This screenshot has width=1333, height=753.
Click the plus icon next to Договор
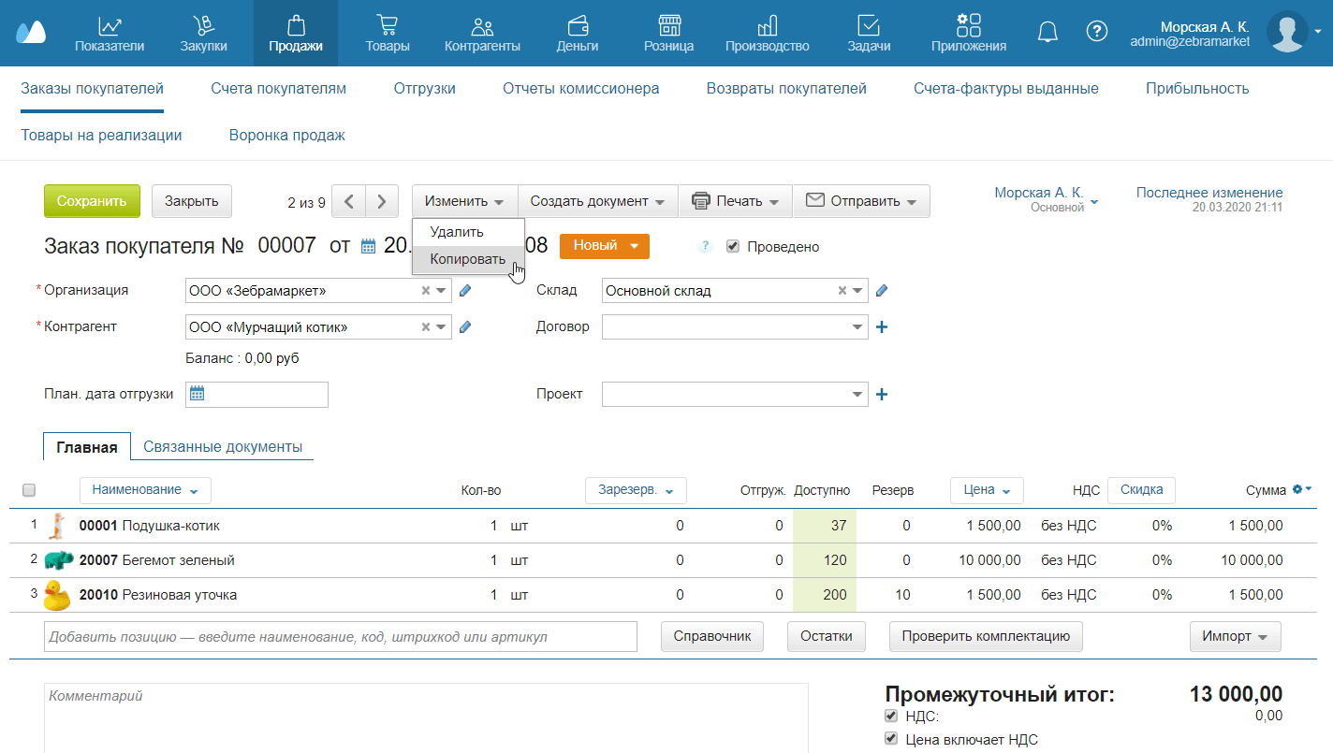pyautogui.click(x=881, y=327)
